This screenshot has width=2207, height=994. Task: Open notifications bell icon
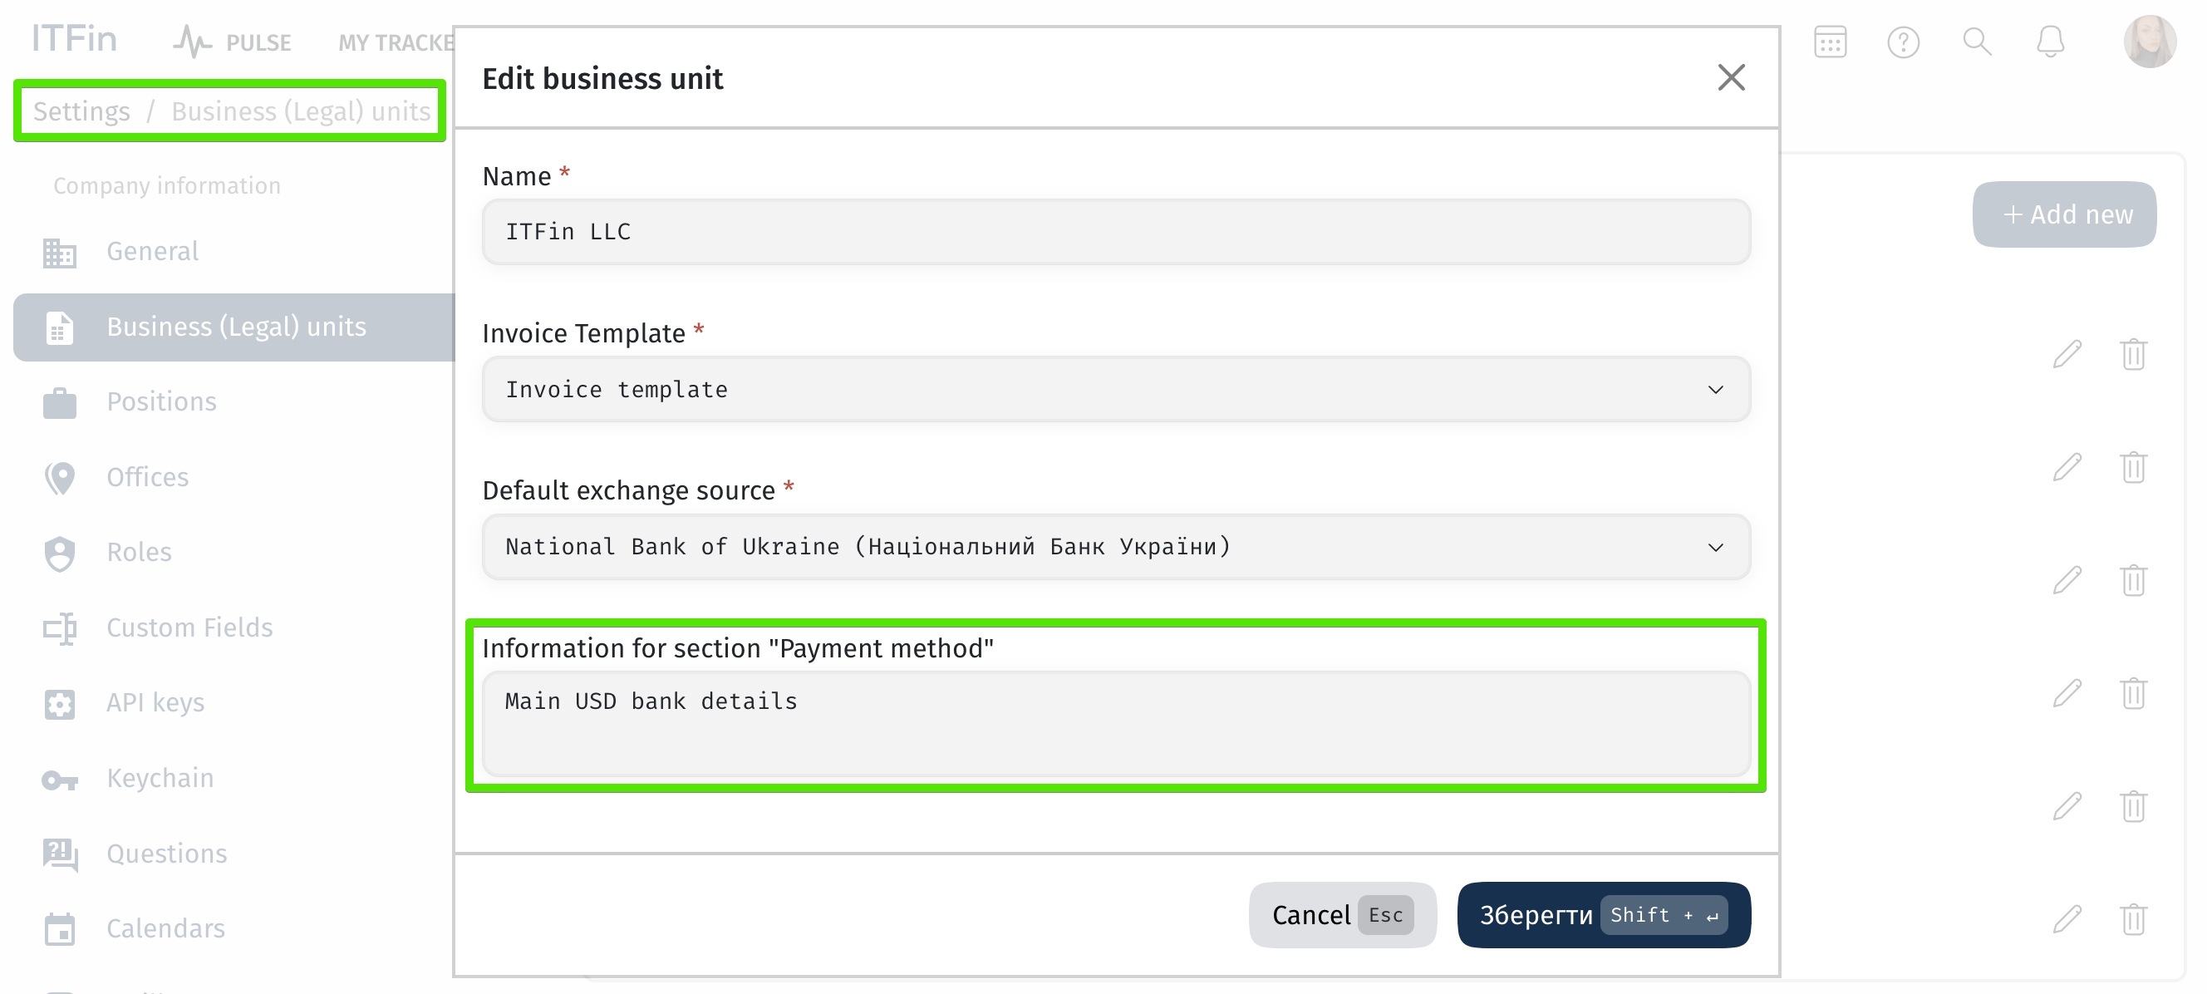pos(2050,42)
